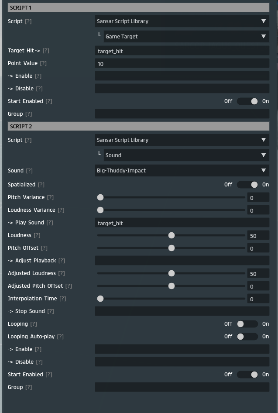Click the help icon next to Target Hit
Screen dimensions: 278x413
click(x=46, y=51)
